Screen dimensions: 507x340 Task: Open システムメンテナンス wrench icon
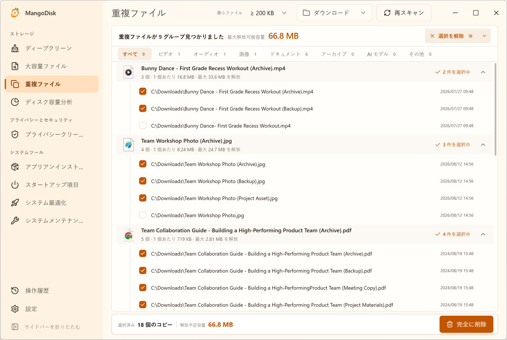tap(15, 221)
